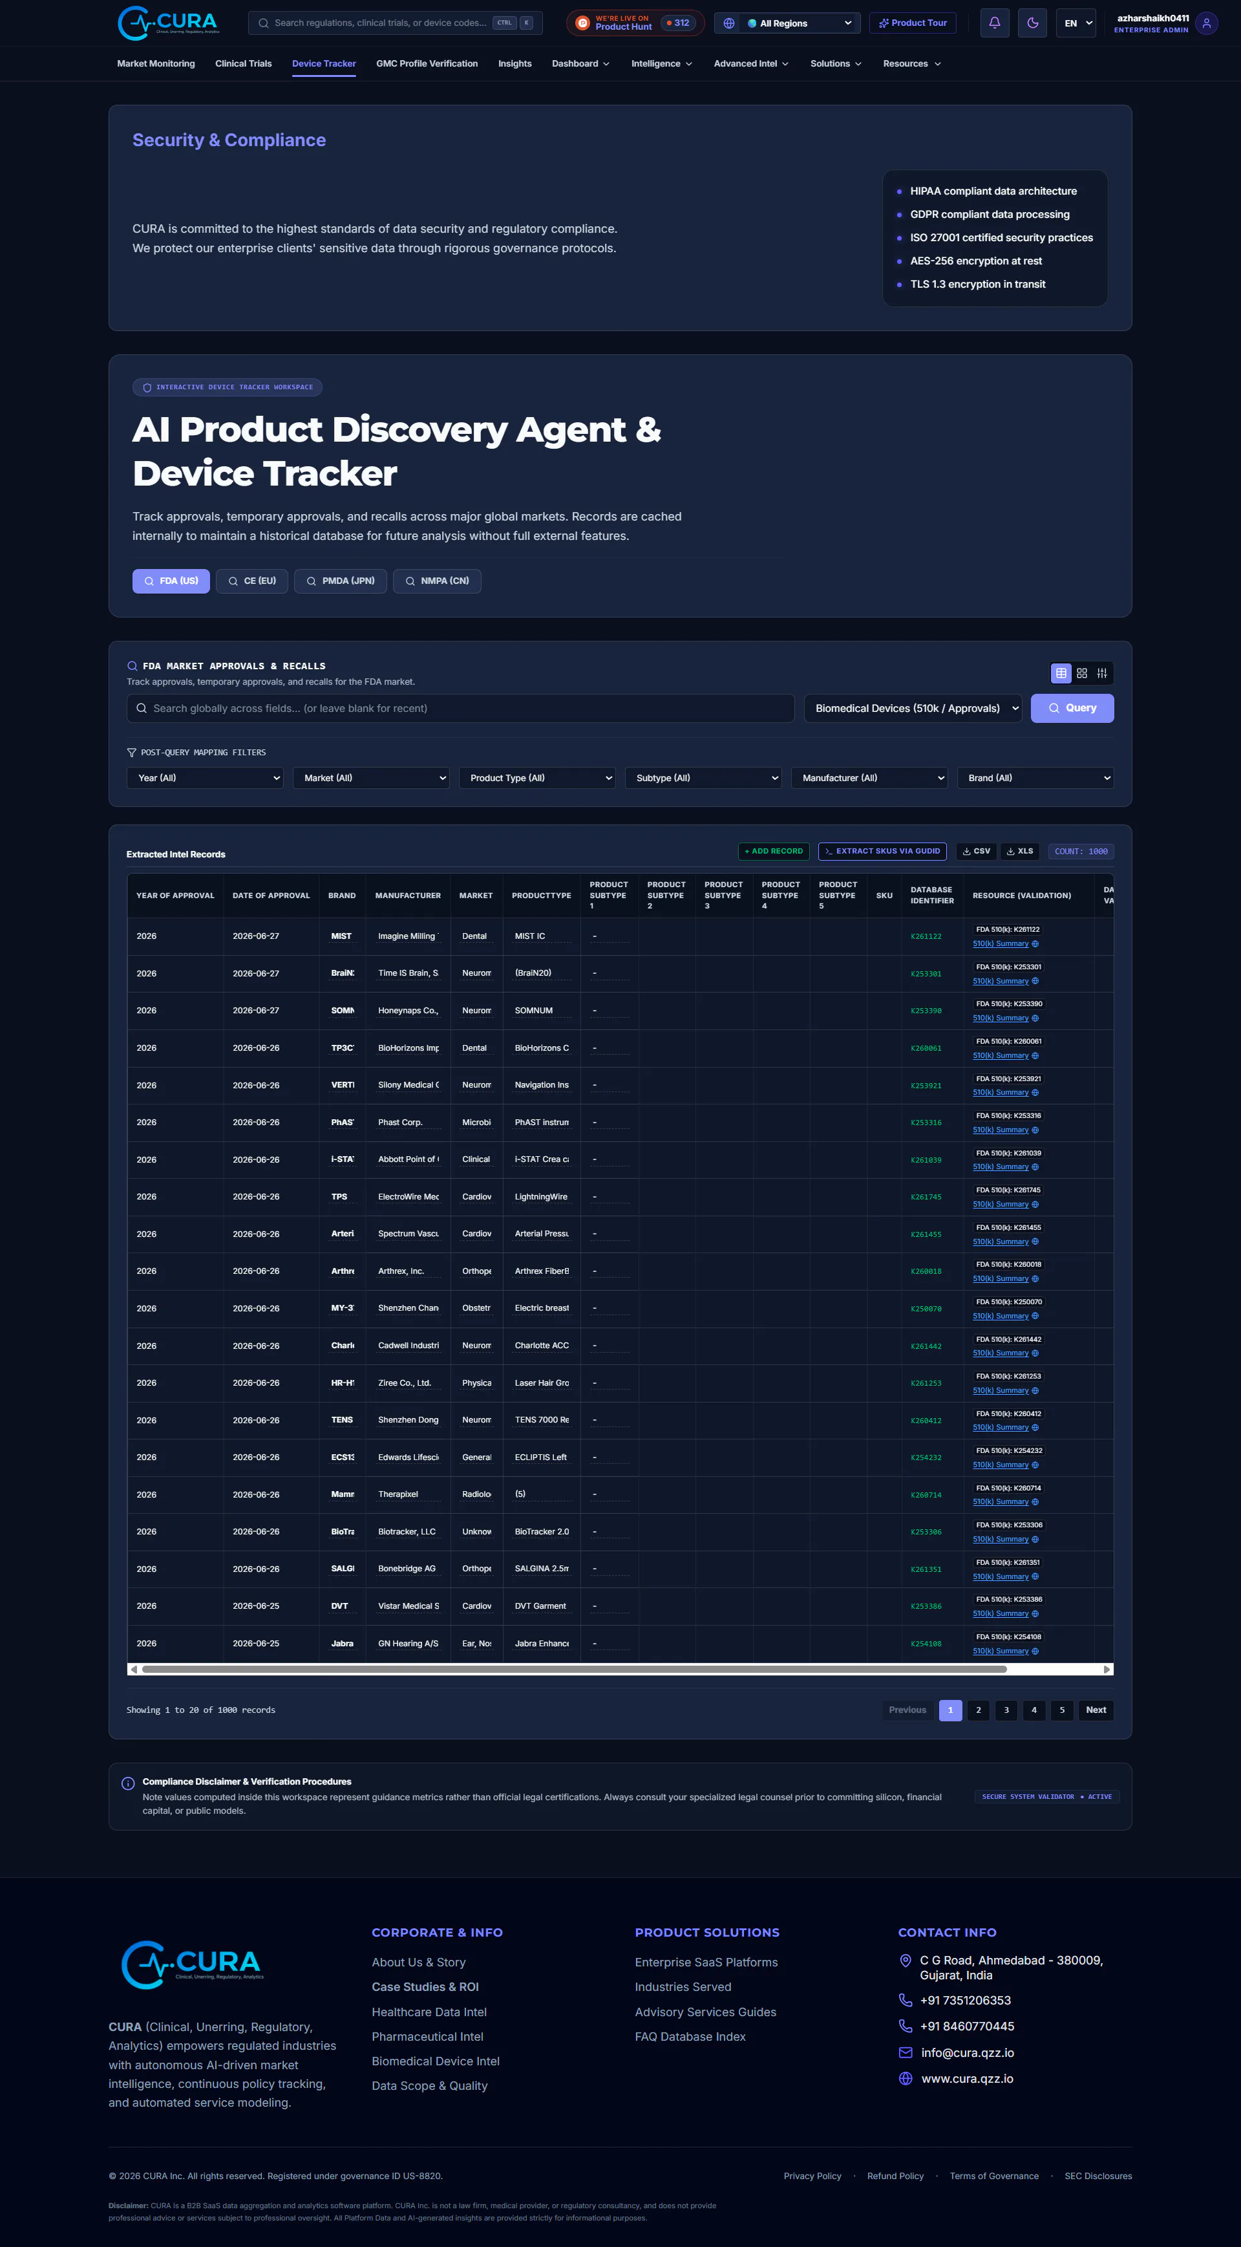Expand the Solutions menu

coord(836,63)
